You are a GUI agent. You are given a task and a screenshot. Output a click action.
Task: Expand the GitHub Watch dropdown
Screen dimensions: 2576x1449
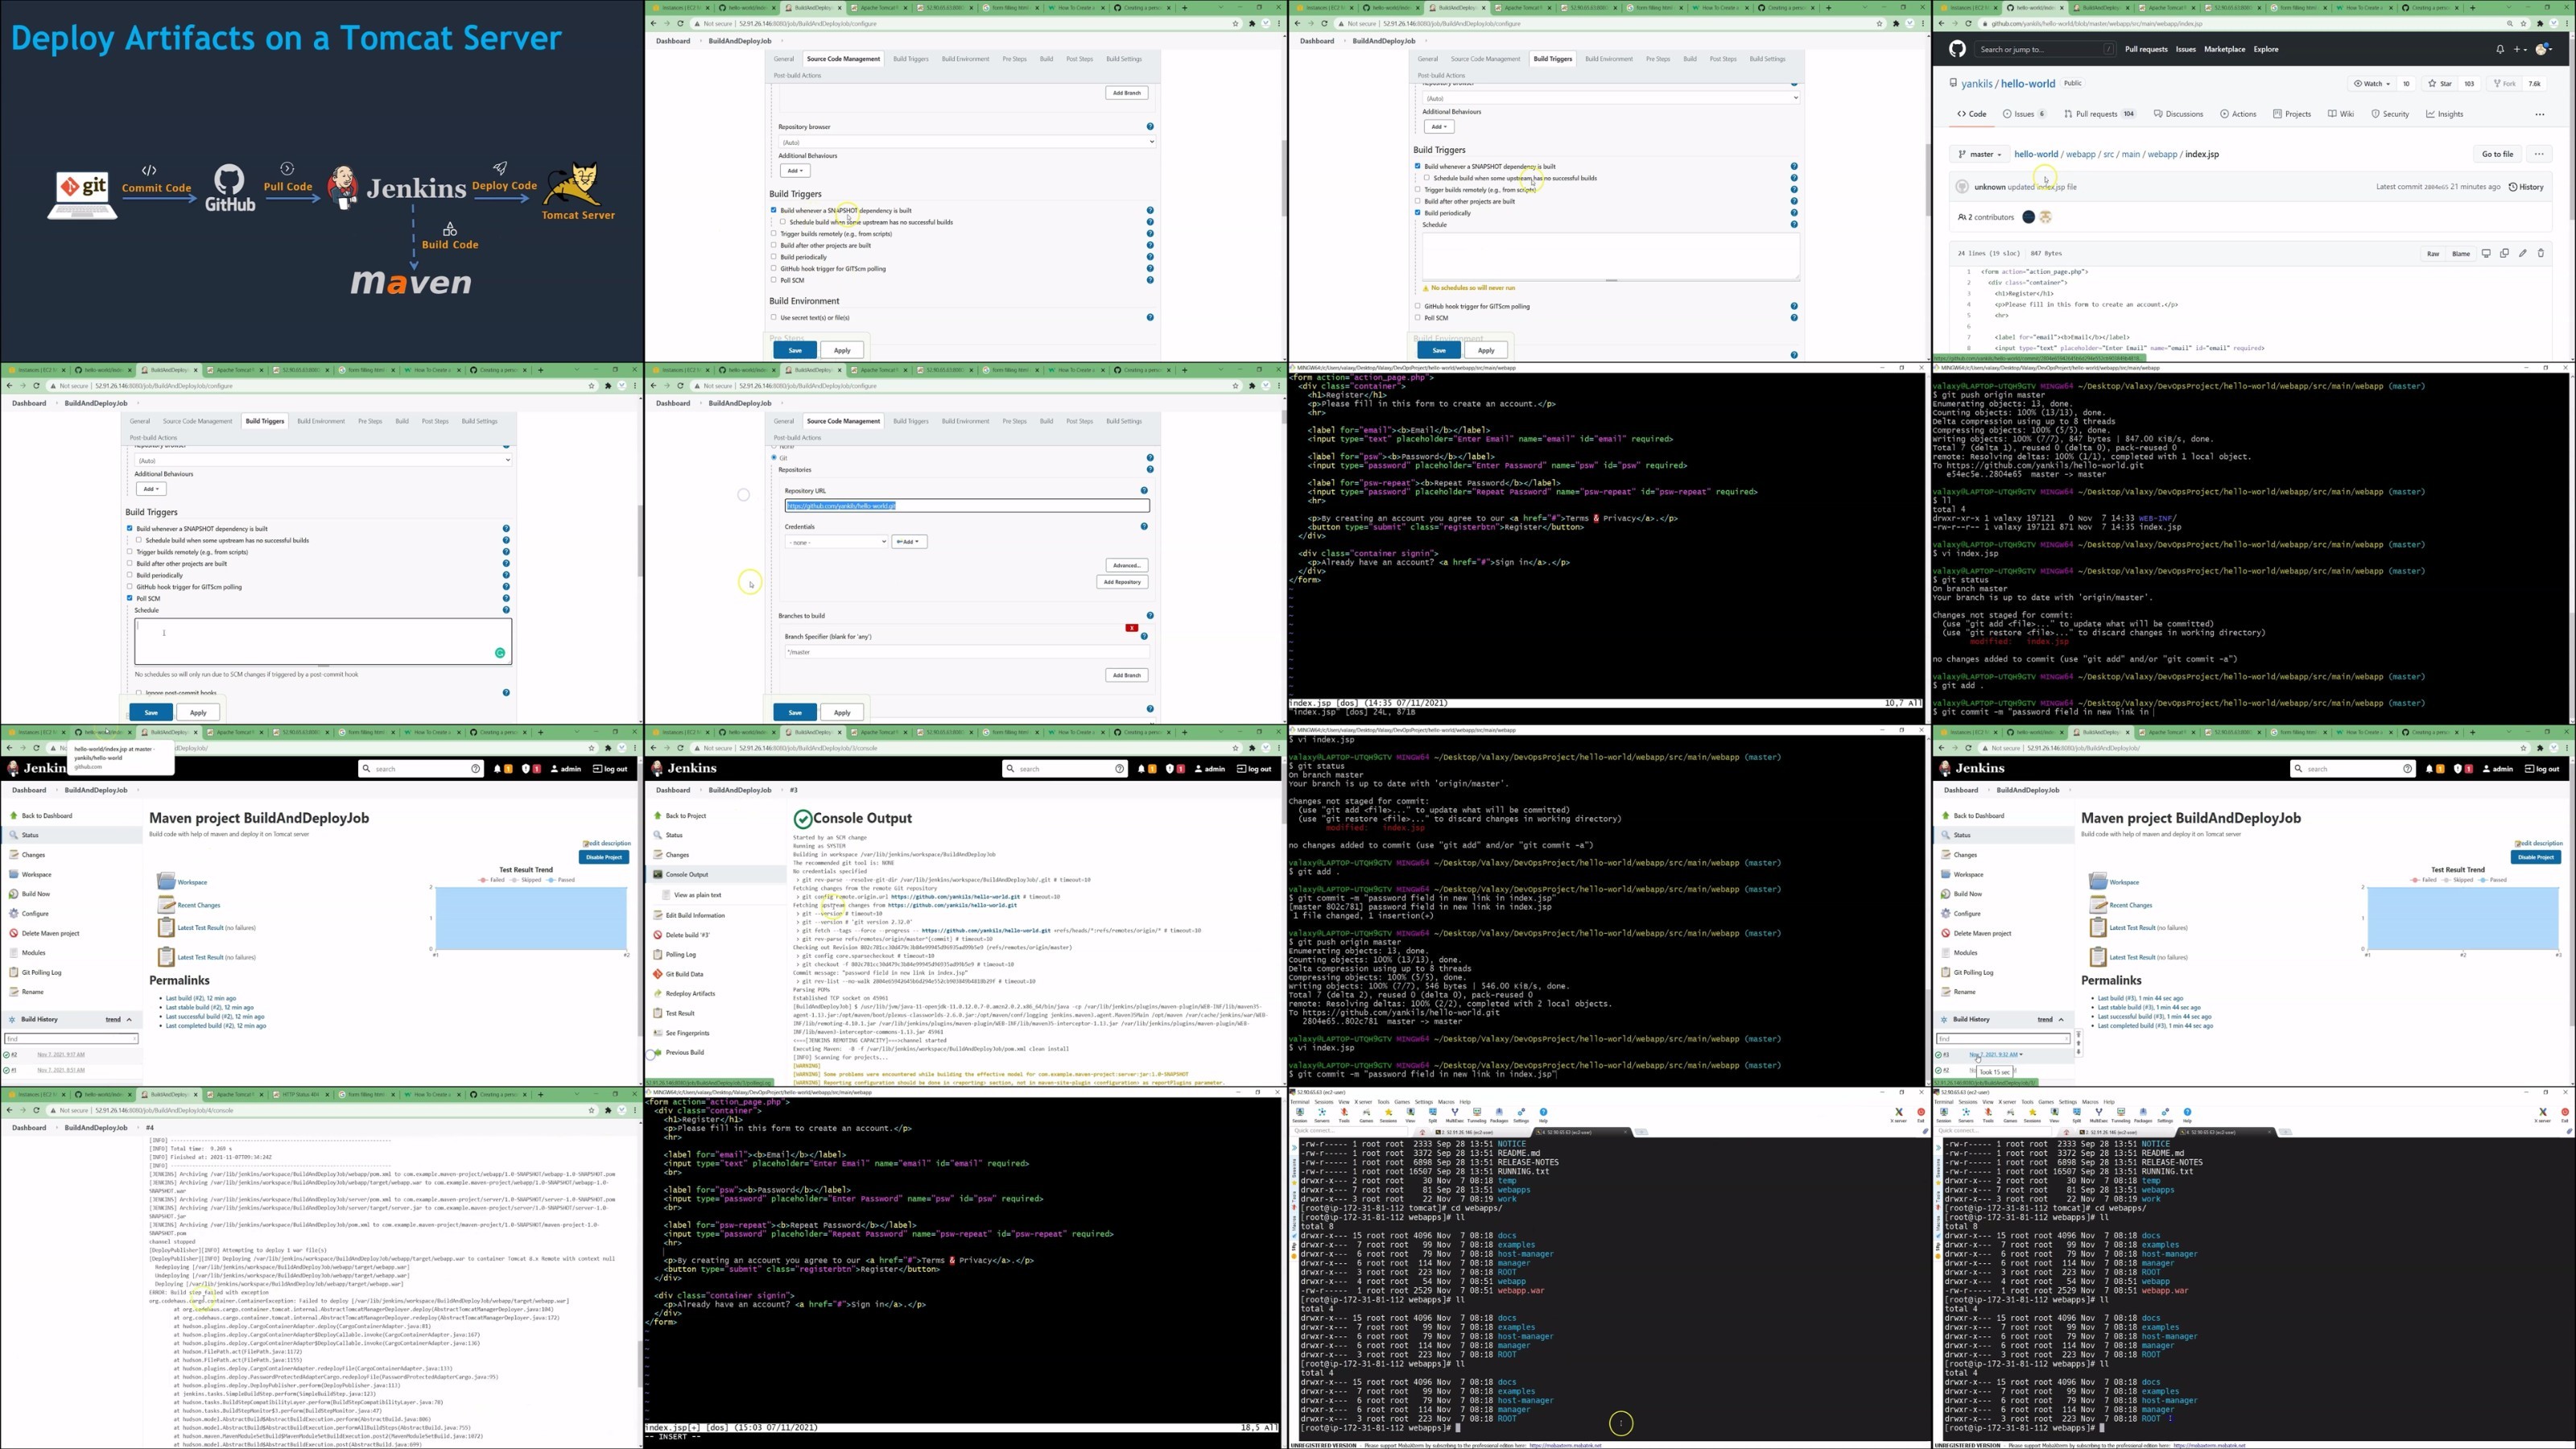pos(2372,83)
